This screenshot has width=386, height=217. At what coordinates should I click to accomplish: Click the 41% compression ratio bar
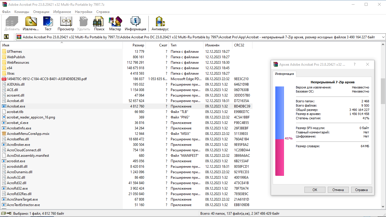click(280, 131)
